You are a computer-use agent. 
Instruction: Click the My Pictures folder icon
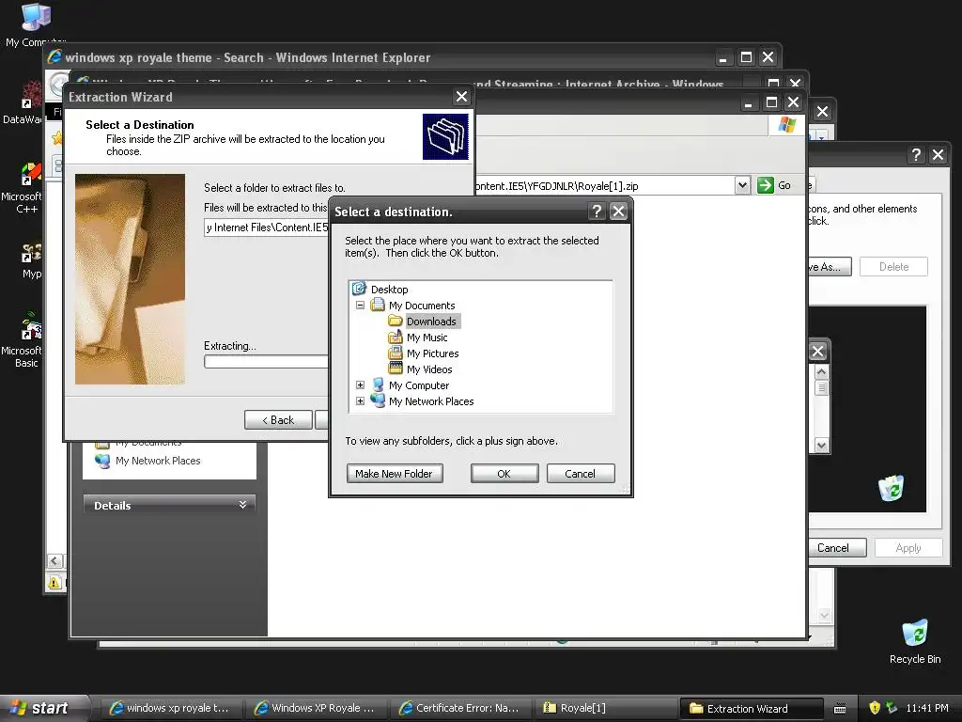point(396,353)
